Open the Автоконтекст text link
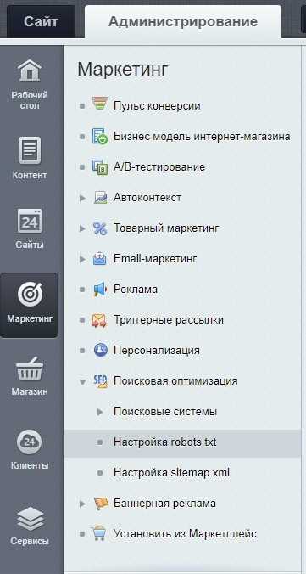The width and height of the screenshot is (306, 574). (147, 198)
